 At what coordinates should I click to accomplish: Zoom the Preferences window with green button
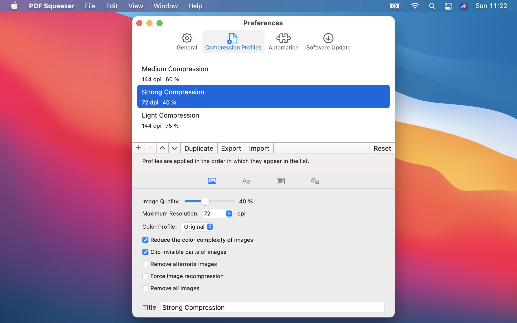pos(160,23)
